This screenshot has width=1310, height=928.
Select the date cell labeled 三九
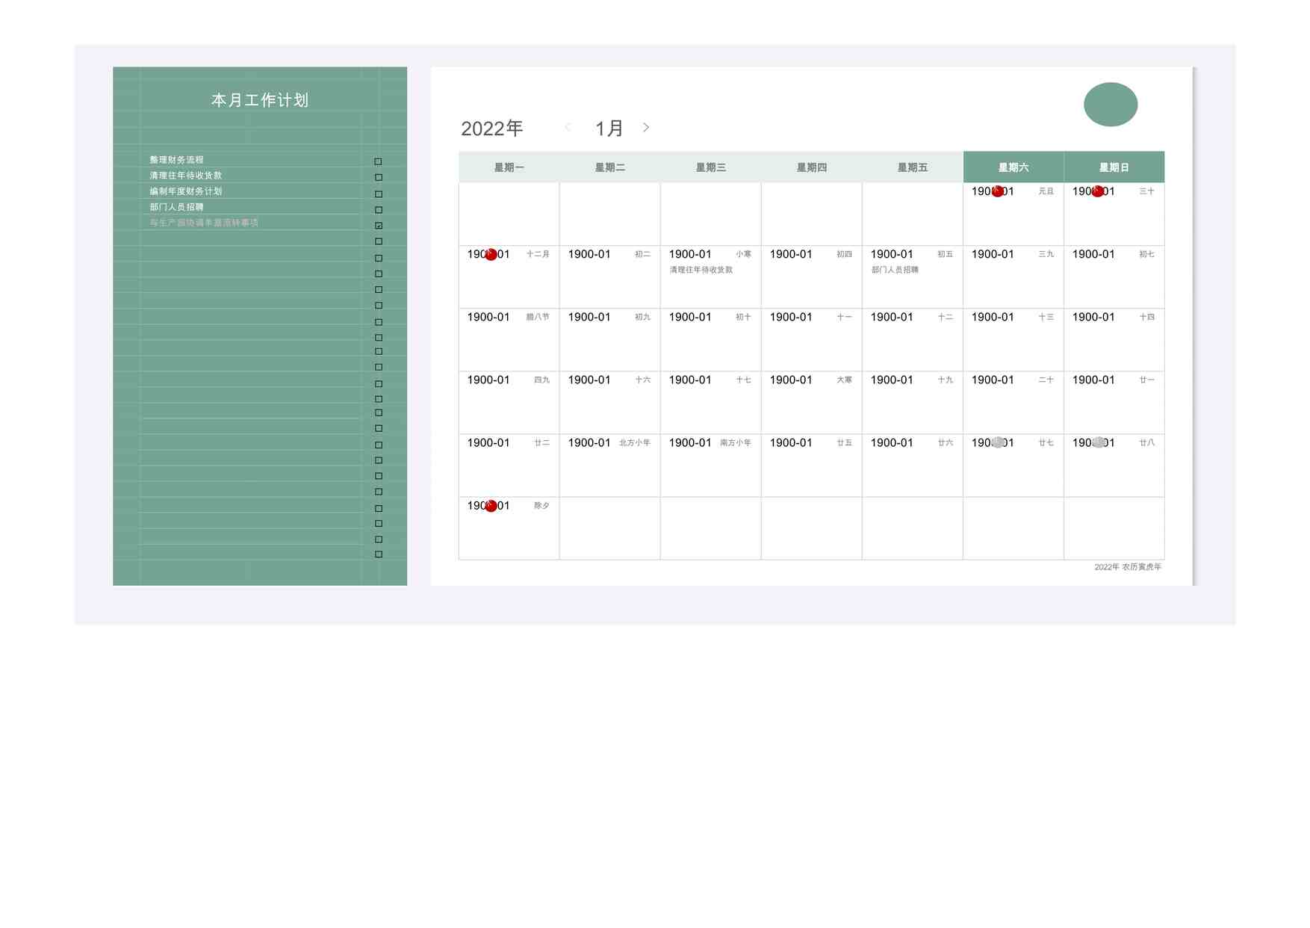point(1013,276)
